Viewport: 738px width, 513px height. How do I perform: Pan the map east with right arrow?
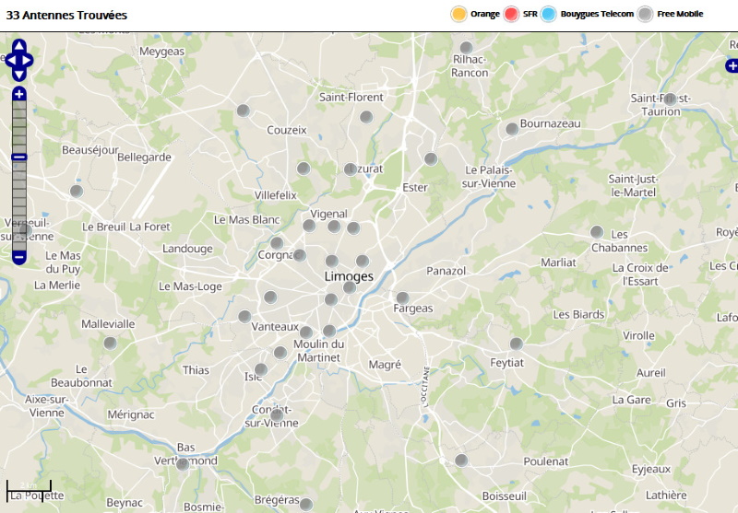28,60
